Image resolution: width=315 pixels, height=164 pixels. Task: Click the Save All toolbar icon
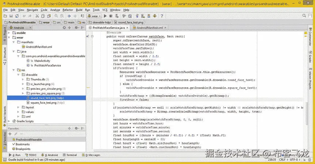click(11, 16)
